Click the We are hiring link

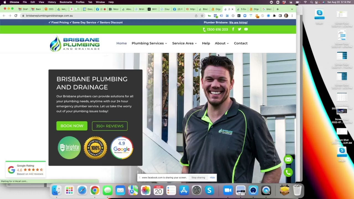click(x=238, y=22)
